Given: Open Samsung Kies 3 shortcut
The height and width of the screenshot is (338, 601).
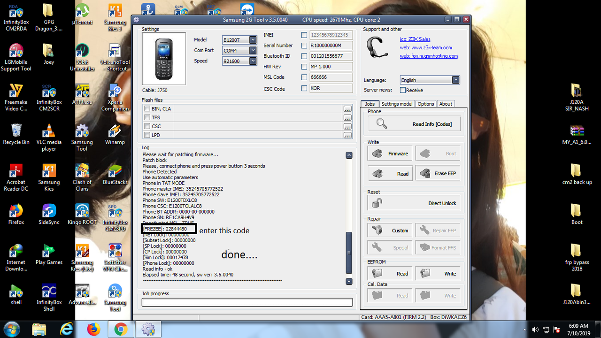Looking at the screenshot, I should tap(115, 16).
